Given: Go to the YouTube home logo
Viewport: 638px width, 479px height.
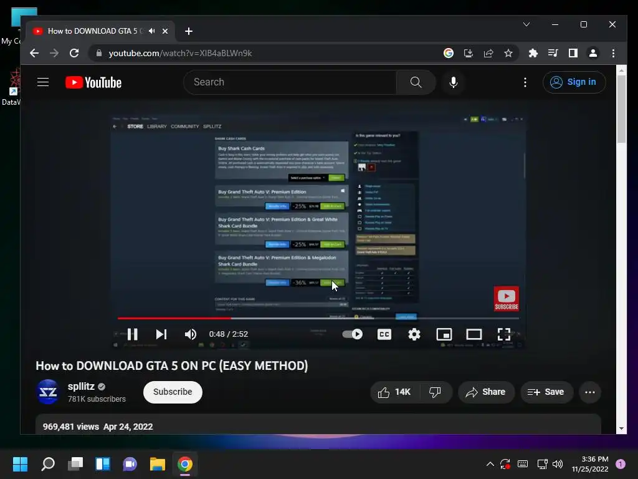Looking at the screenshot, I should coord(93,82).
